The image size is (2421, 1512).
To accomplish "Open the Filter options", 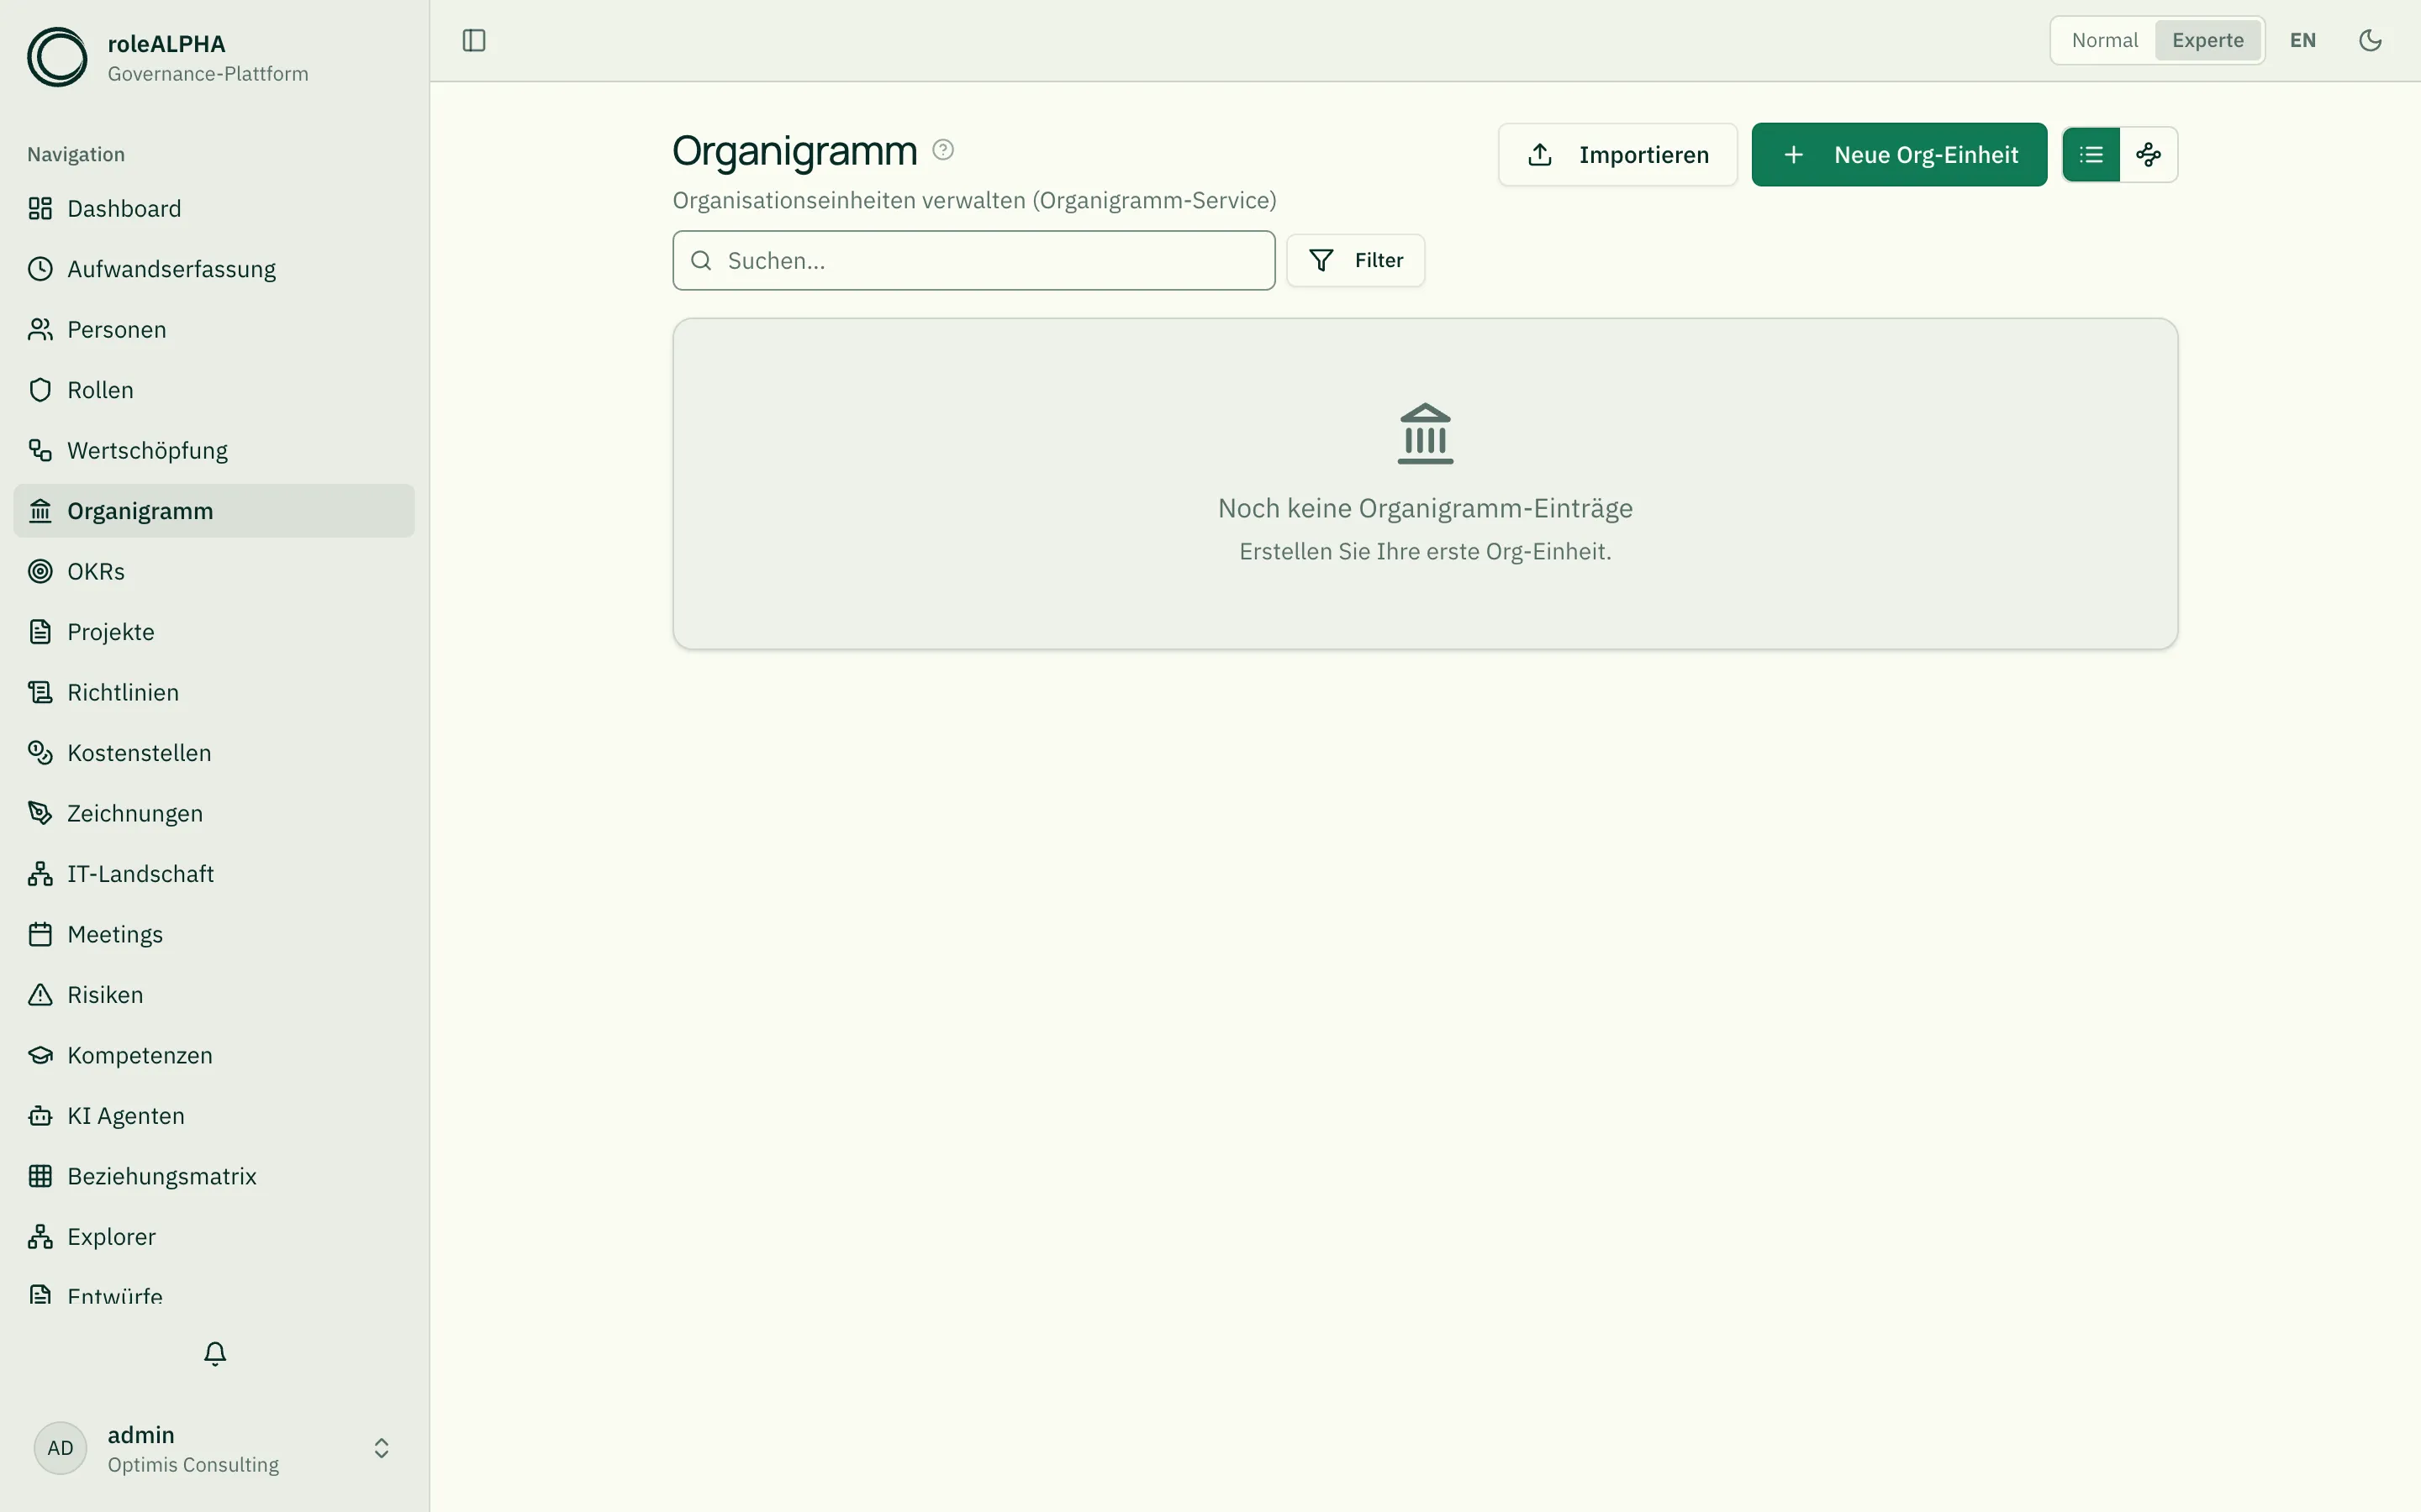I will pyautogui.click(x=1356, y=260).
